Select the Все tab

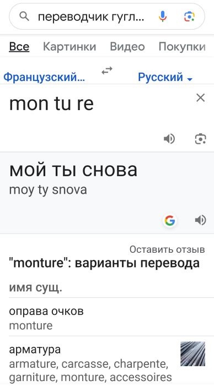click(19, 46)
